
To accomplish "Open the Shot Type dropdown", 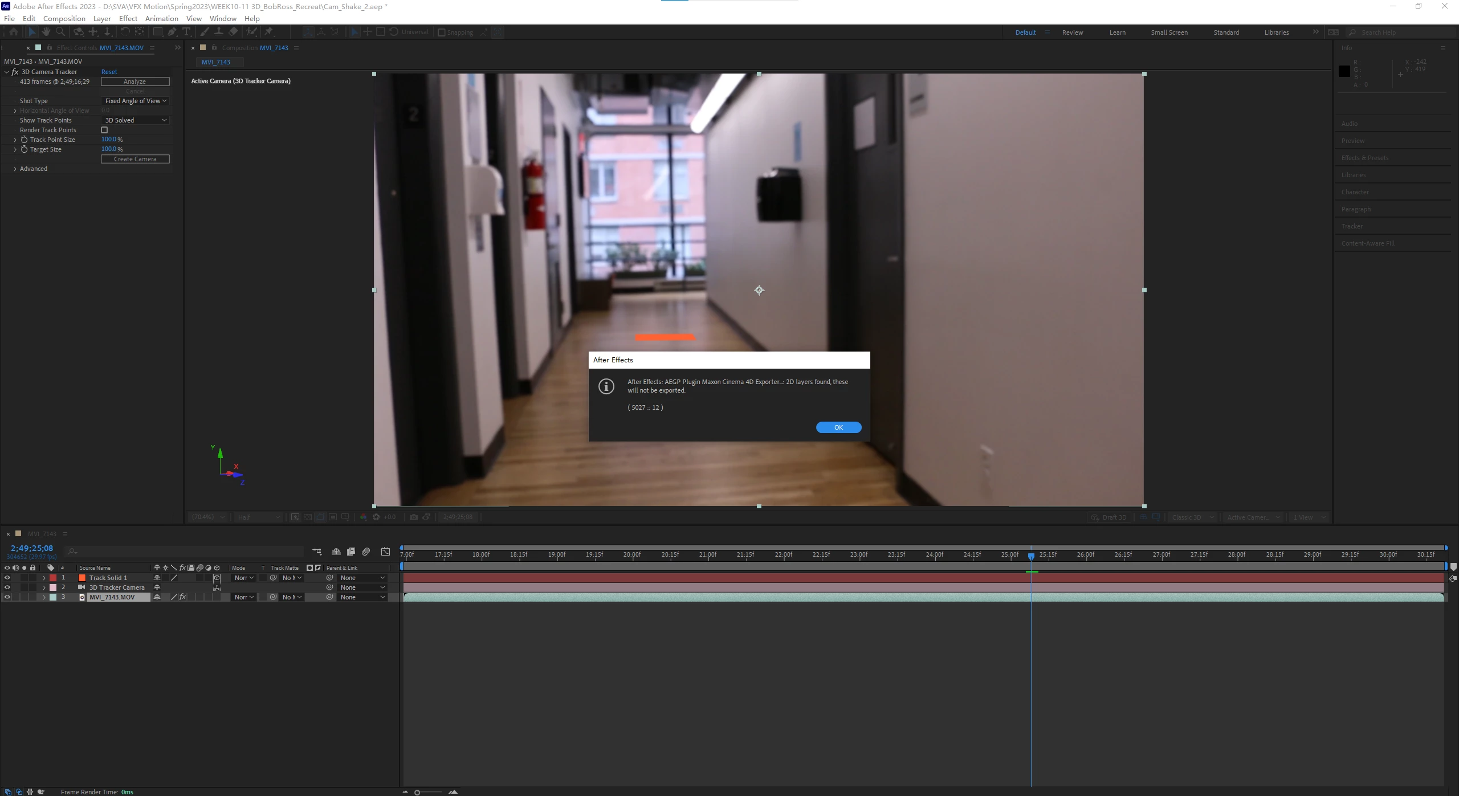I will pyautogui.click(x=136, y=101).
